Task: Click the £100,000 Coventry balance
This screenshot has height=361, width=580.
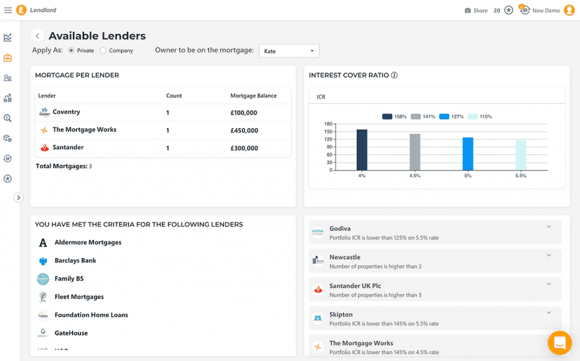Action: 244,113
